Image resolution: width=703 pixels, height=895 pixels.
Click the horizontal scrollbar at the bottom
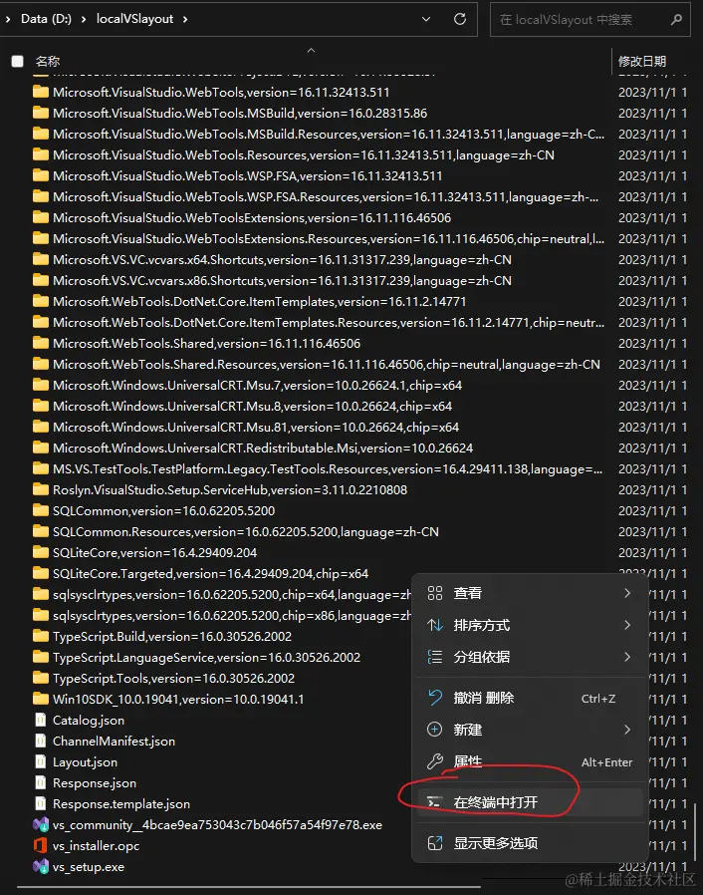[x=249, y=888]
